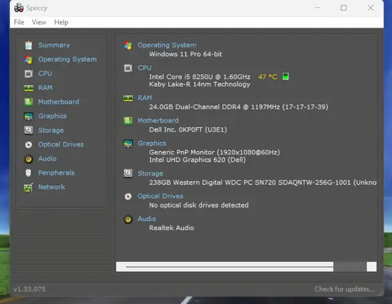392x304 pixels.
Task: Click the Intel Core i5 8250U text
Action: pos(200,76)
